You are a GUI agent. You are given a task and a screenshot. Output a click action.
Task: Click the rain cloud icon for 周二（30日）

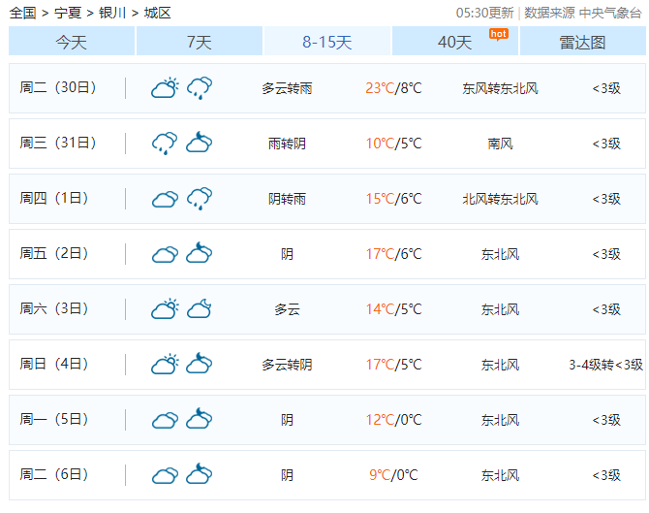click(x=200, y=88)
